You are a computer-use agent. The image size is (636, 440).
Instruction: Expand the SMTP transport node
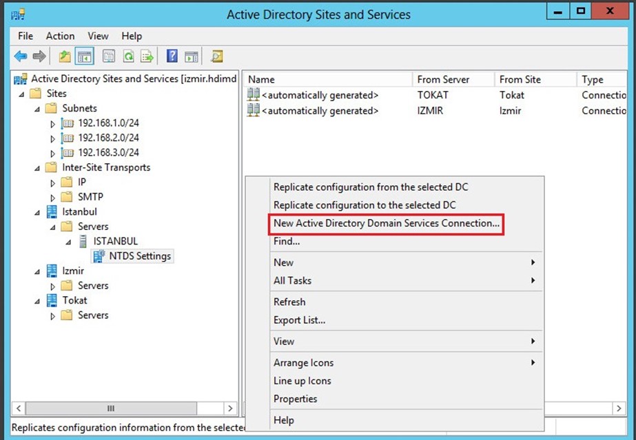[52, 198]
